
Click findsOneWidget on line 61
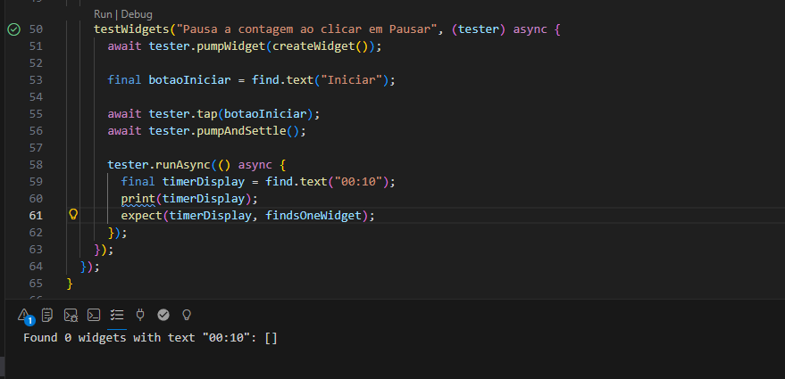click(313, 216)
